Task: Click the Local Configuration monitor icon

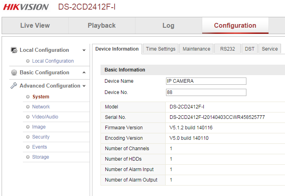Action: [x=14, y=50]
